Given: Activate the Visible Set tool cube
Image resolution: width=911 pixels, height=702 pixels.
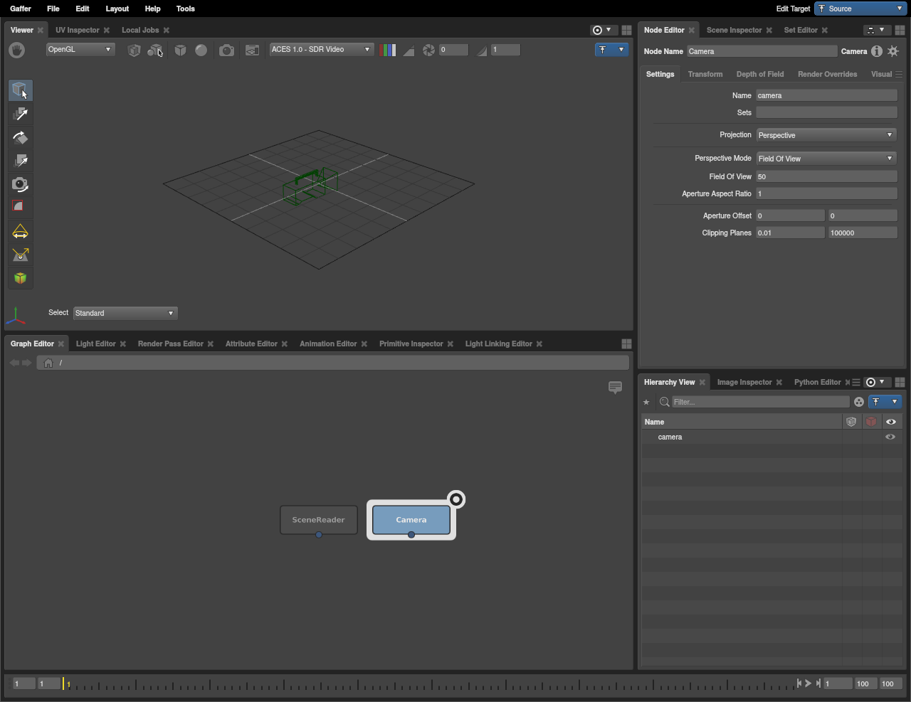Looking at the screenshot, I should [x=20, y=278].
